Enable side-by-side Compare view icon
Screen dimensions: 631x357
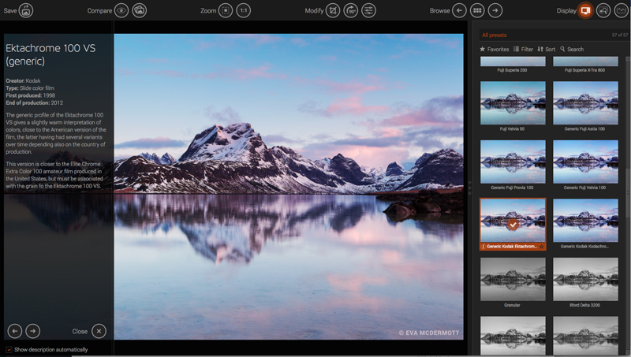(x=140, y=10)
